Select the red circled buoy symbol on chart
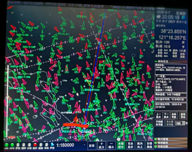This screenshot has height=152, width=192. point(76,120)
